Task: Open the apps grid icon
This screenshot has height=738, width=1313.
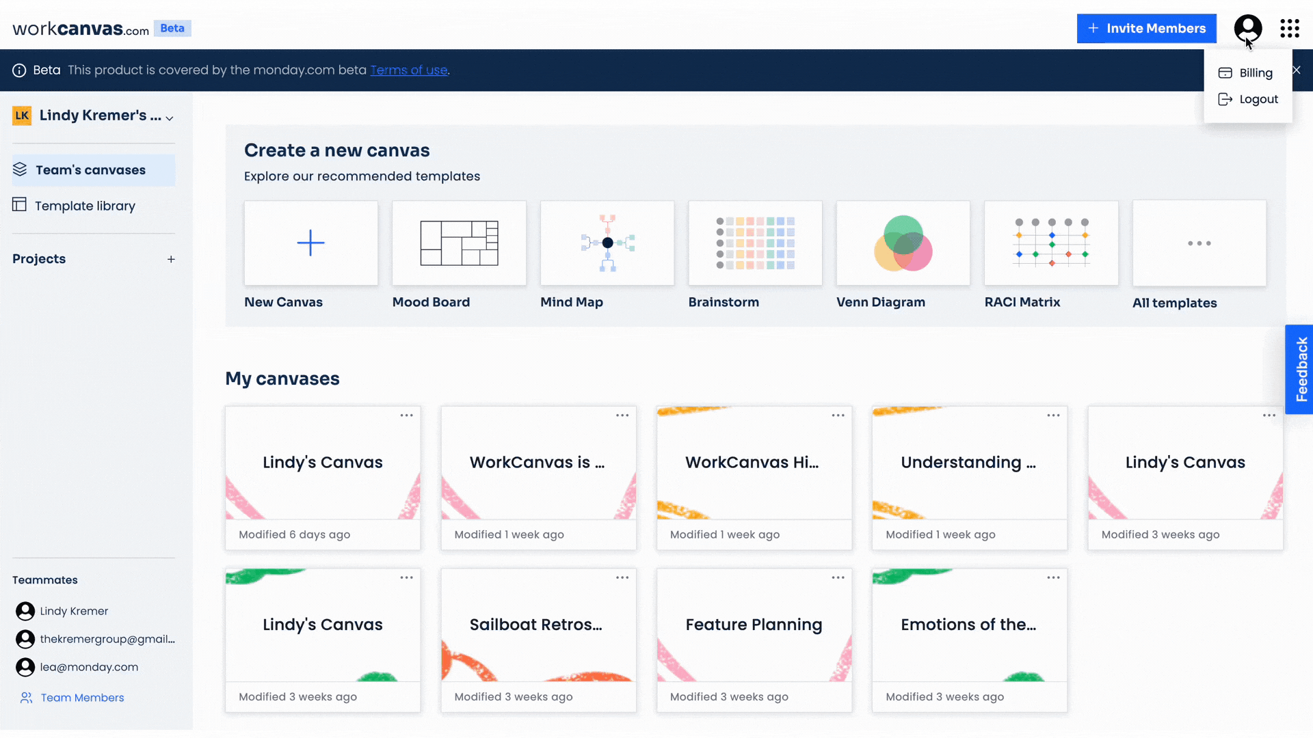Action: (1290, 28)
